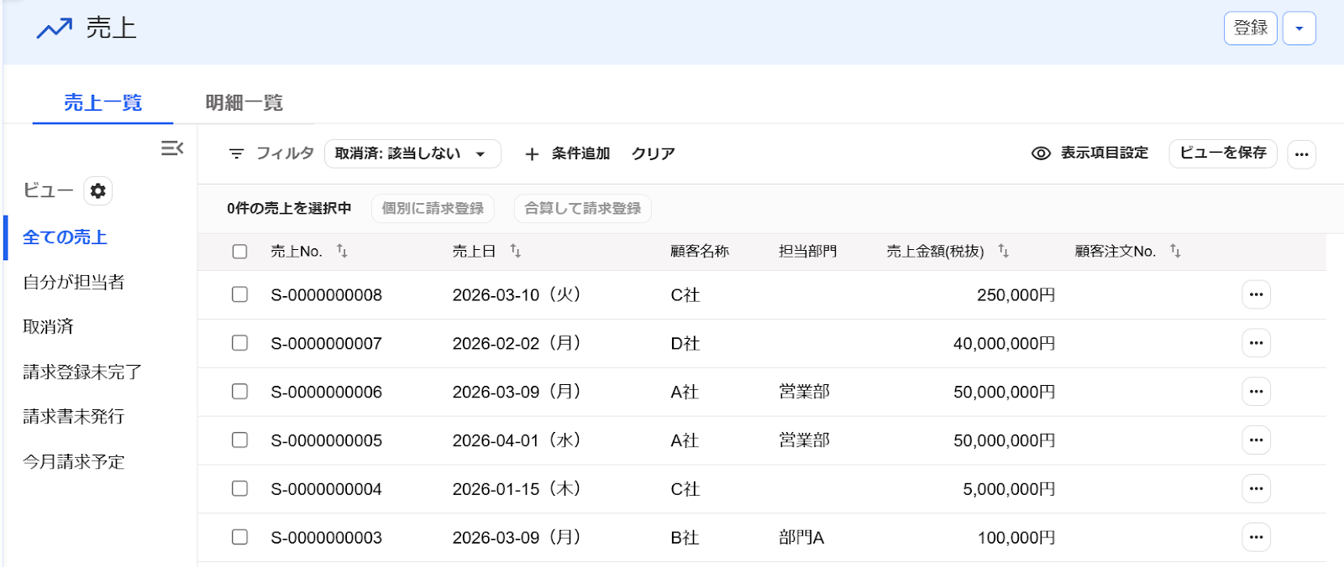Click the 顧客名称 column header
Image resolution: width=1344 pixels, height=567 pixels.
tap(700, 252)
